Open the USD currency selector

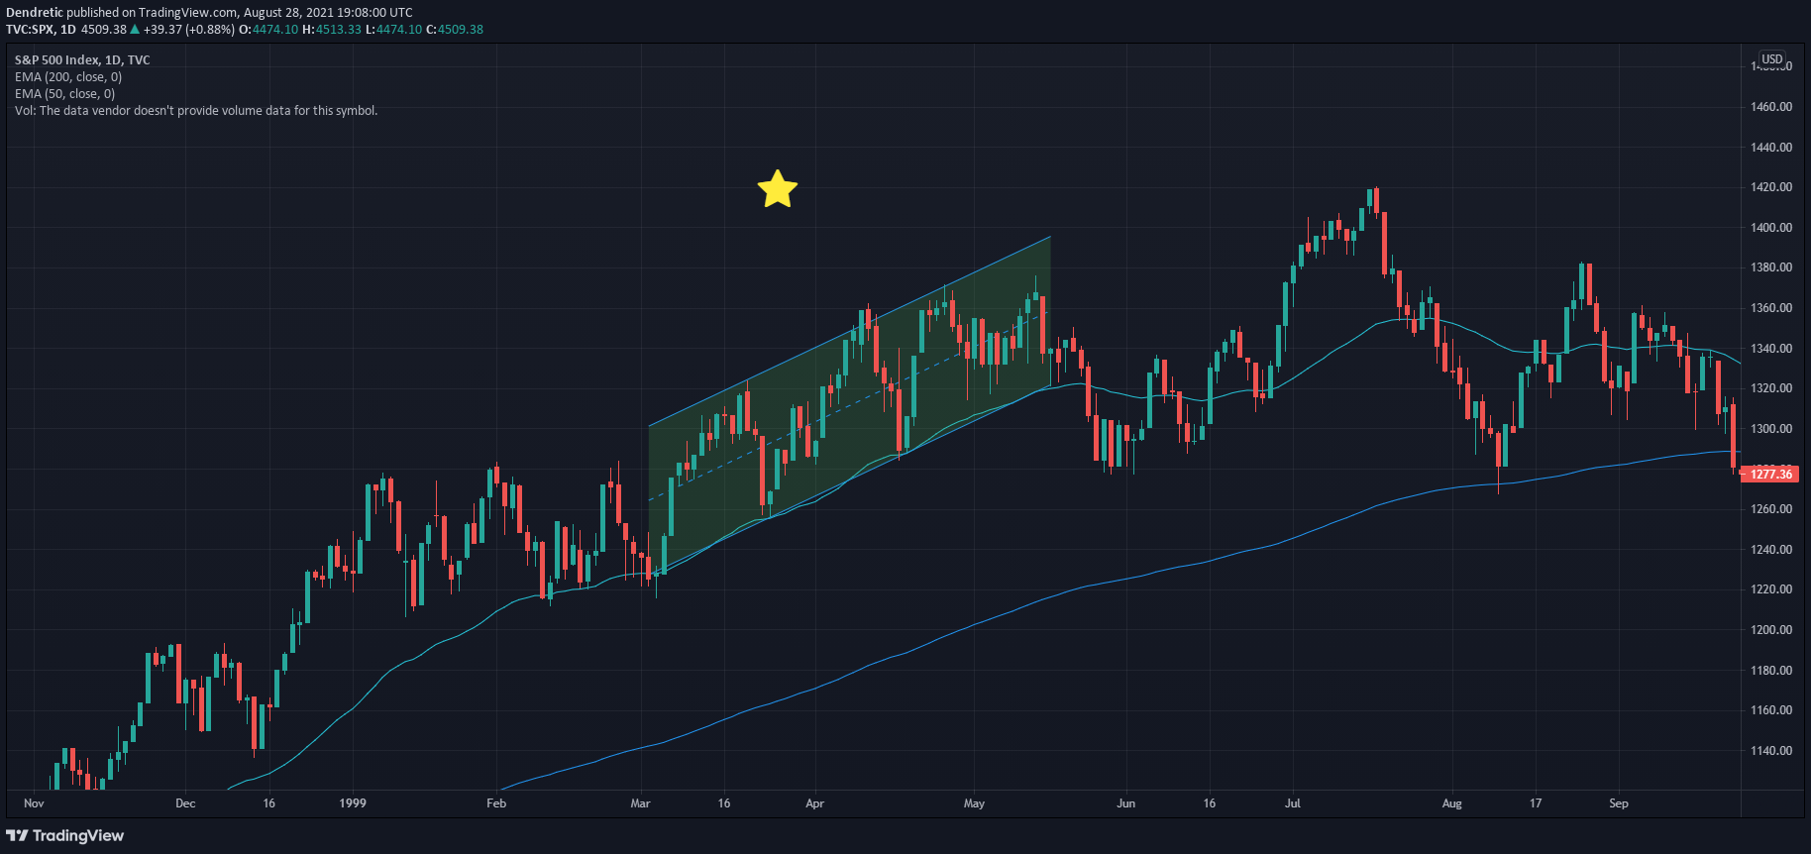point(1771,59)
